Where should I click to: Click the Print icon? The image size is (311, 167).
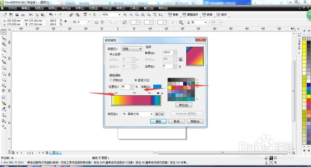23,15
